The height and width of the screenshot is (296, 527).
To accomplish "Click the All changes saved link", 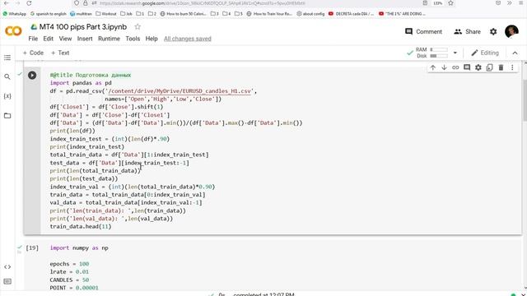I will [x=188, y=39].
